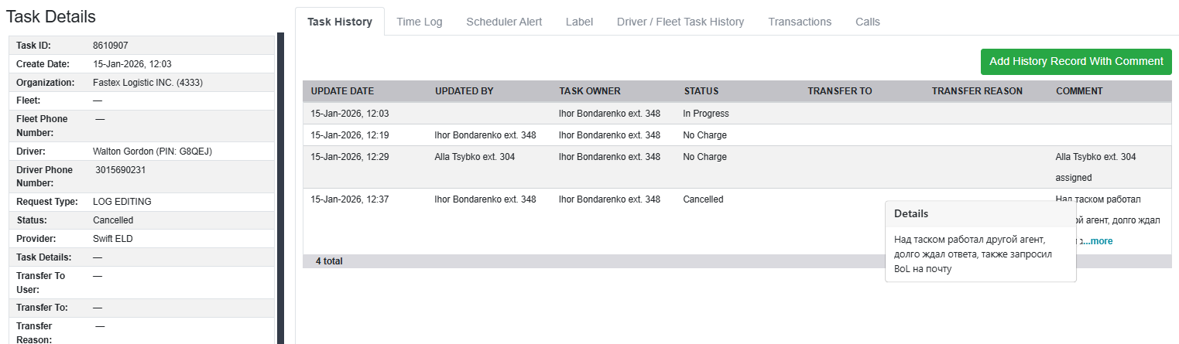
Task: Click the driver phone number 3015690231
Action: pyautogui.click(x=120, y=170)
